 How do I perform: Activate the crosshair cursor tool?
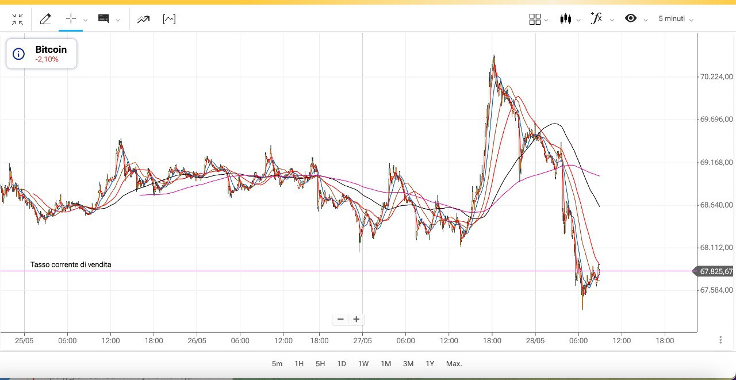(71, 18)
